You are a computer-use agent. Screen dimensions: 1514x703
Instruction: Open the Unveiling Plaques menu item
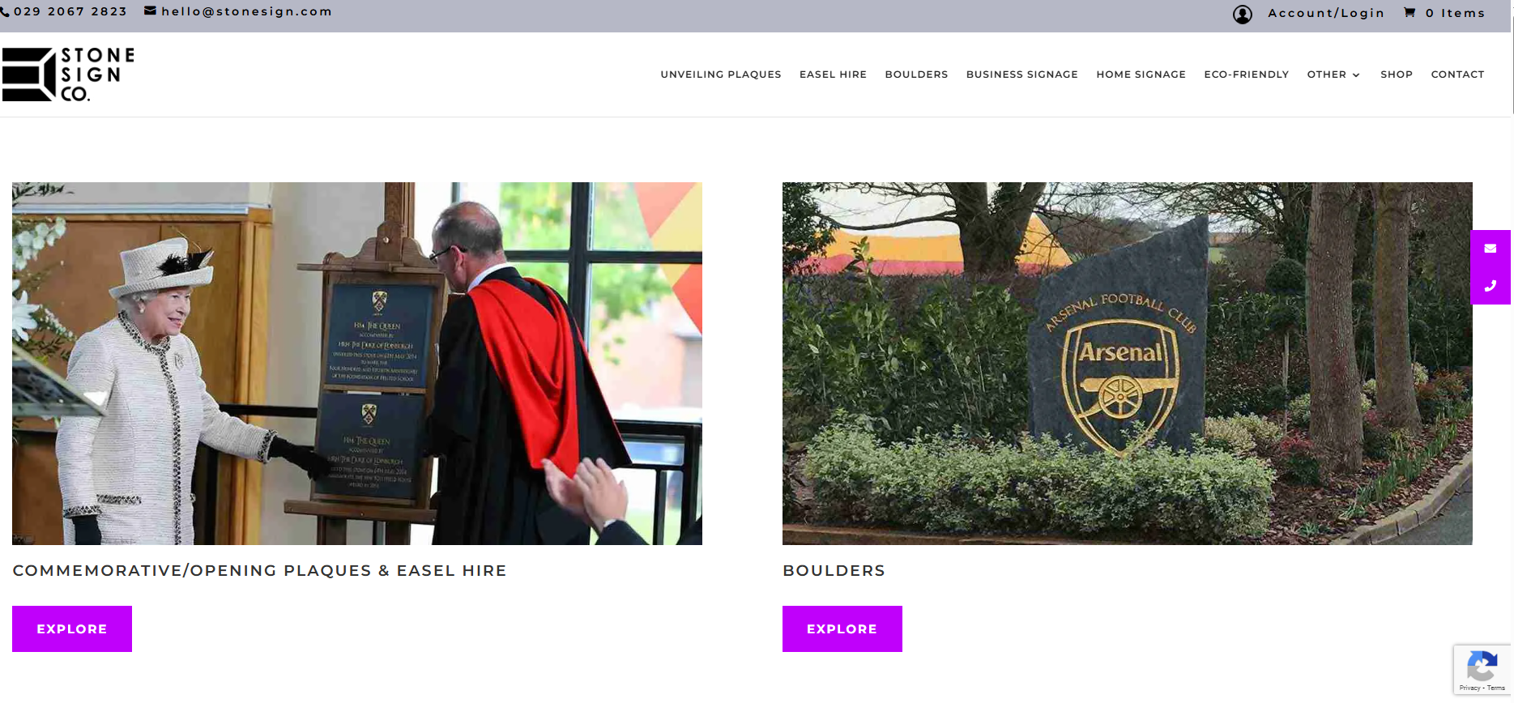(721, 75)
